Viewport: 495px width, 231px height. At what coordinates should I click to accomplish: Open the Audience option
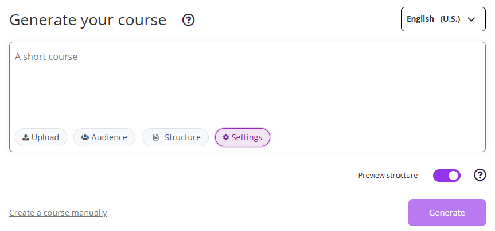click(104, 137)
